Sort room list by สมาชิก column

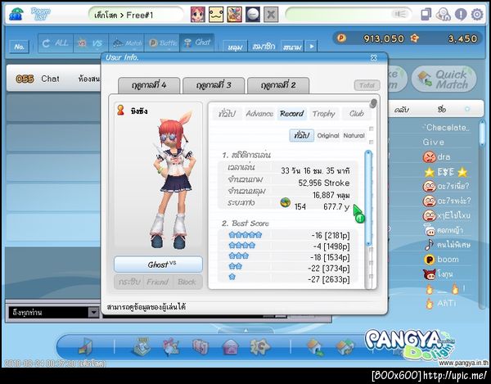pyautogui.click(x=264, y=47)
